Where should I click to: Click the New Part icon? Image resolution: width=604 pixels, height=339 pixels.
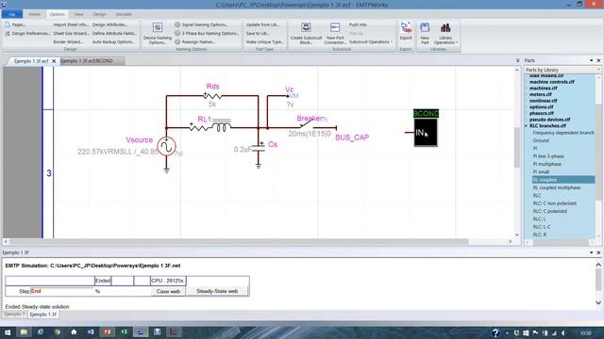425,27
